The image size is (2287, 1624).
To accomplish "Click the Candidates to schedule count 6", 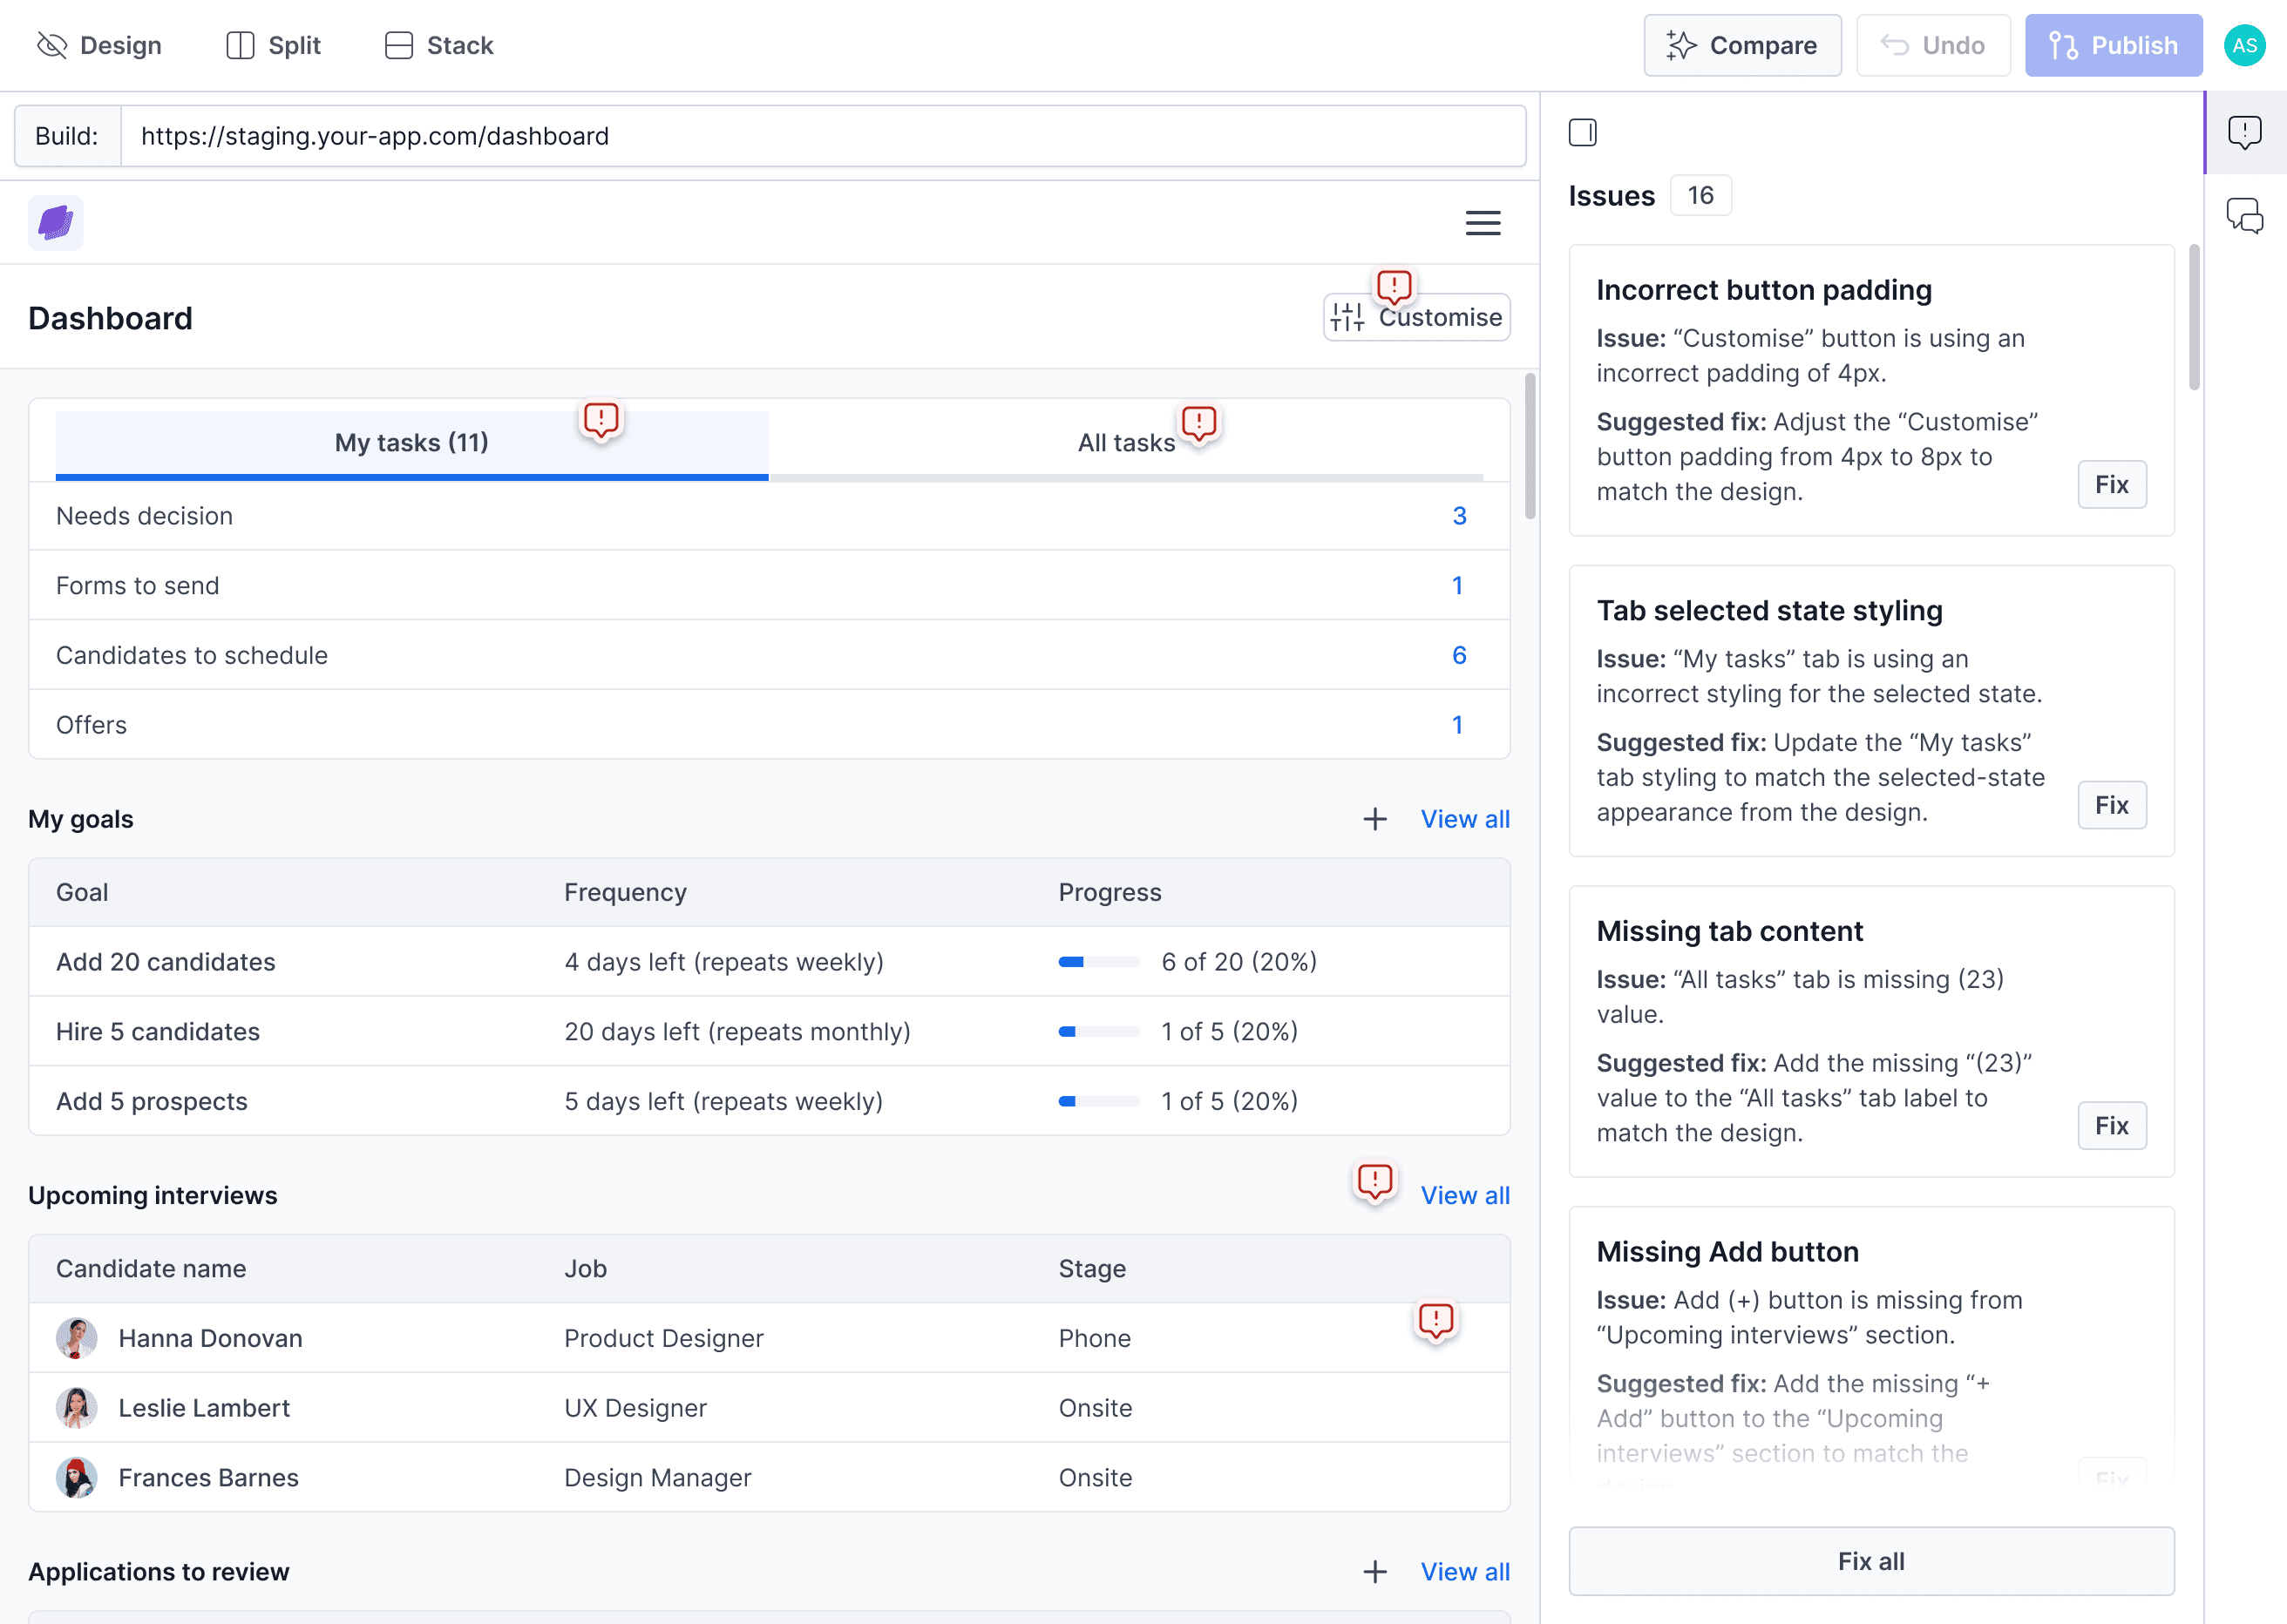I will (x=1459, y=655).
